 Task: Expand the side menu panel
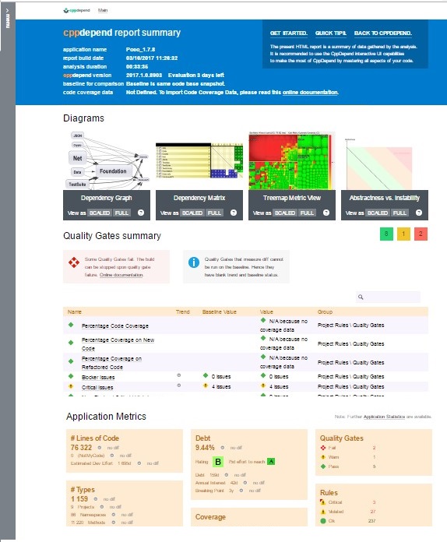[x=7, y=19]
